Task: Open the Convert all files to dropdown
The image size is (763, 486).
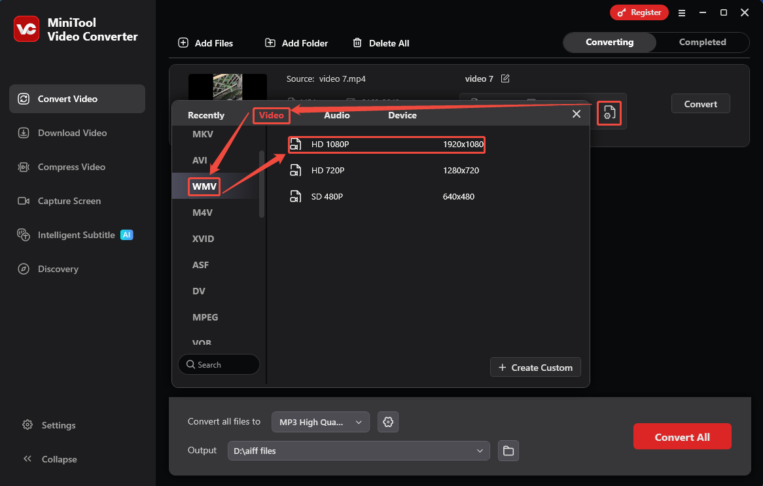Action: (320, 422)
